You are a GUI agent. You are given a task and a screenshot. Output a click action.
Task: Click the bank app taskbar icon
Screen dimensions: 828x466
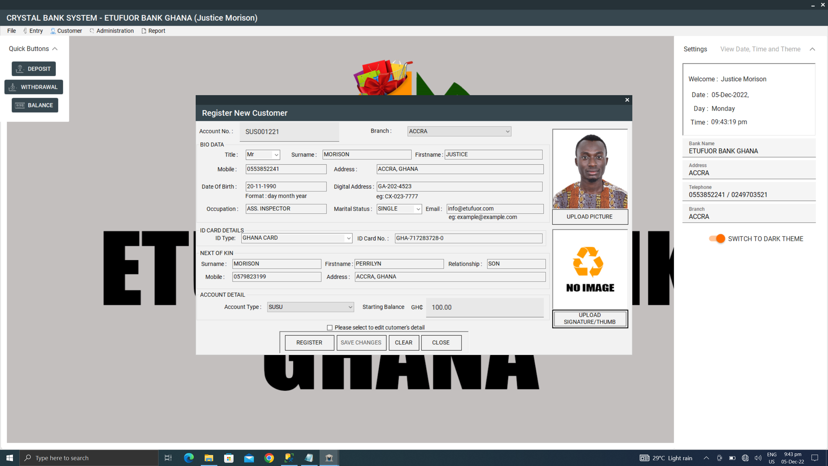(x=329, y=458)
